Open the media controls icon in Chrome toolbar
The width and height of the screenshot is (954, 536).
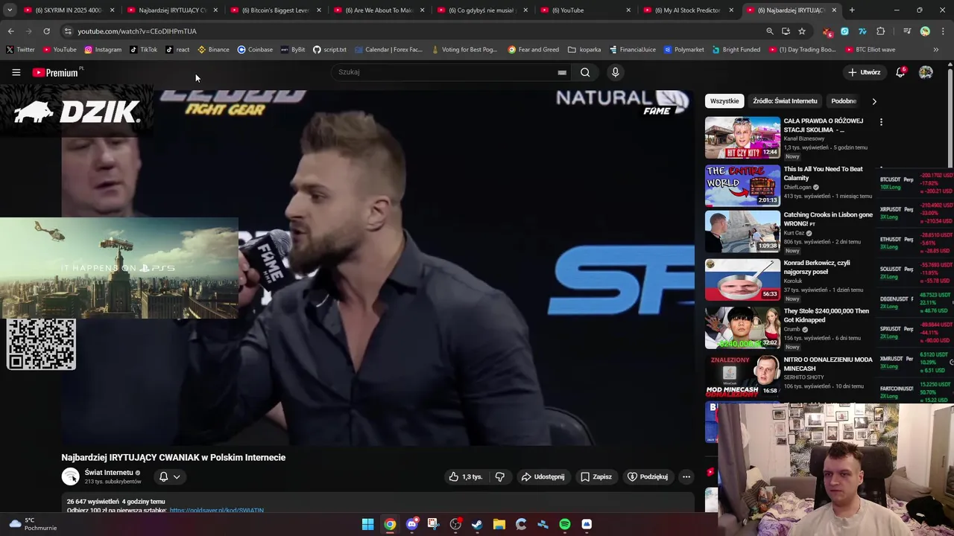tap(907, 31)
